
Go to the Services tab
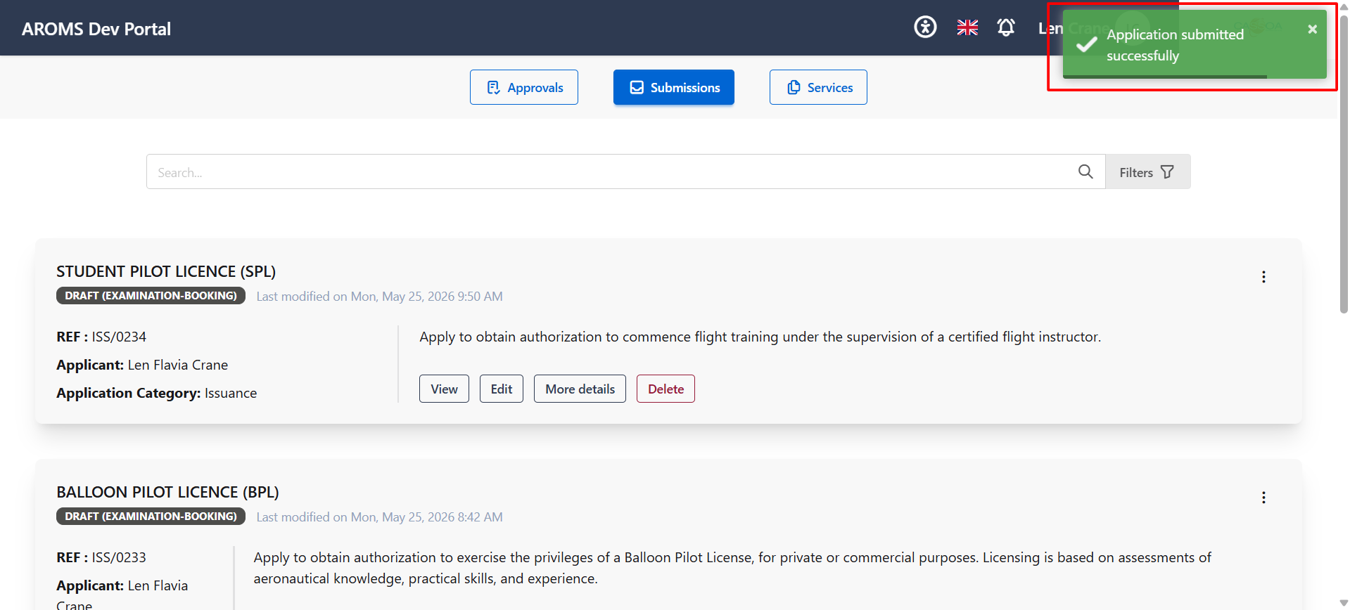[818, 87]
